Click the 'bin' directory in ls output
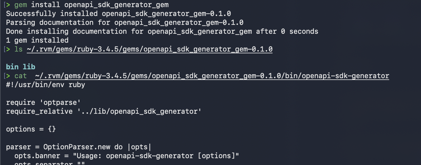 pyautogui.click(x=12, y=67)
